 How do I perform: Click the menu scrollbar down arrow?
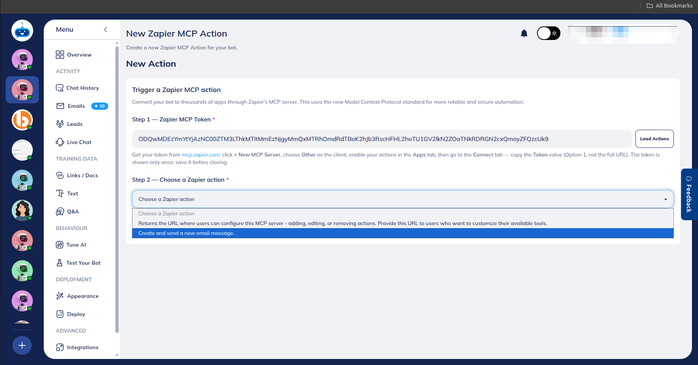[117, 355]
